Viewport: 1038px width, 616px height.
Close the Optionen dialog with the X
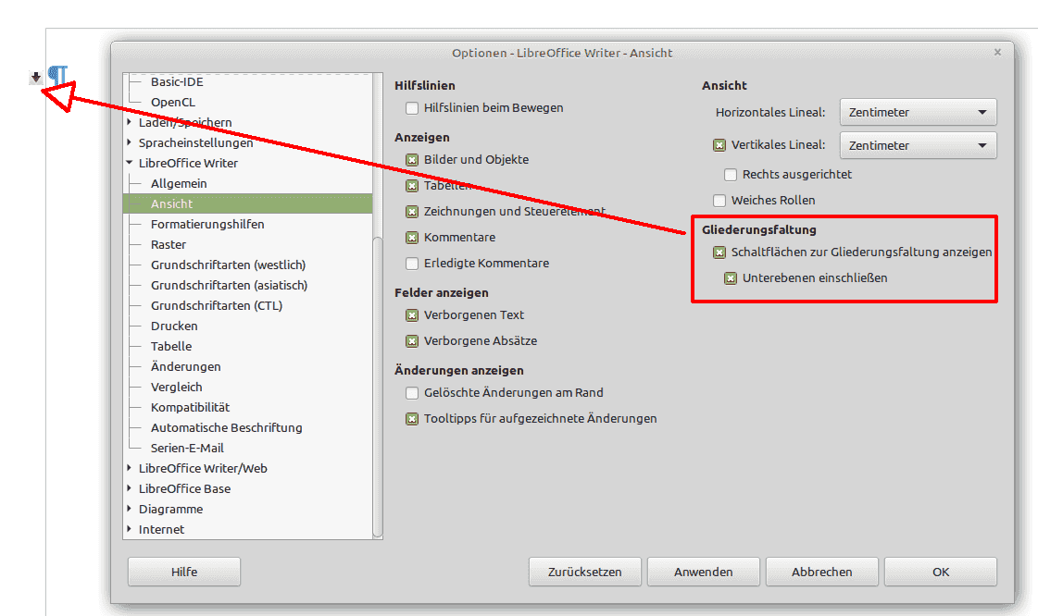click(x=997, y=52)
